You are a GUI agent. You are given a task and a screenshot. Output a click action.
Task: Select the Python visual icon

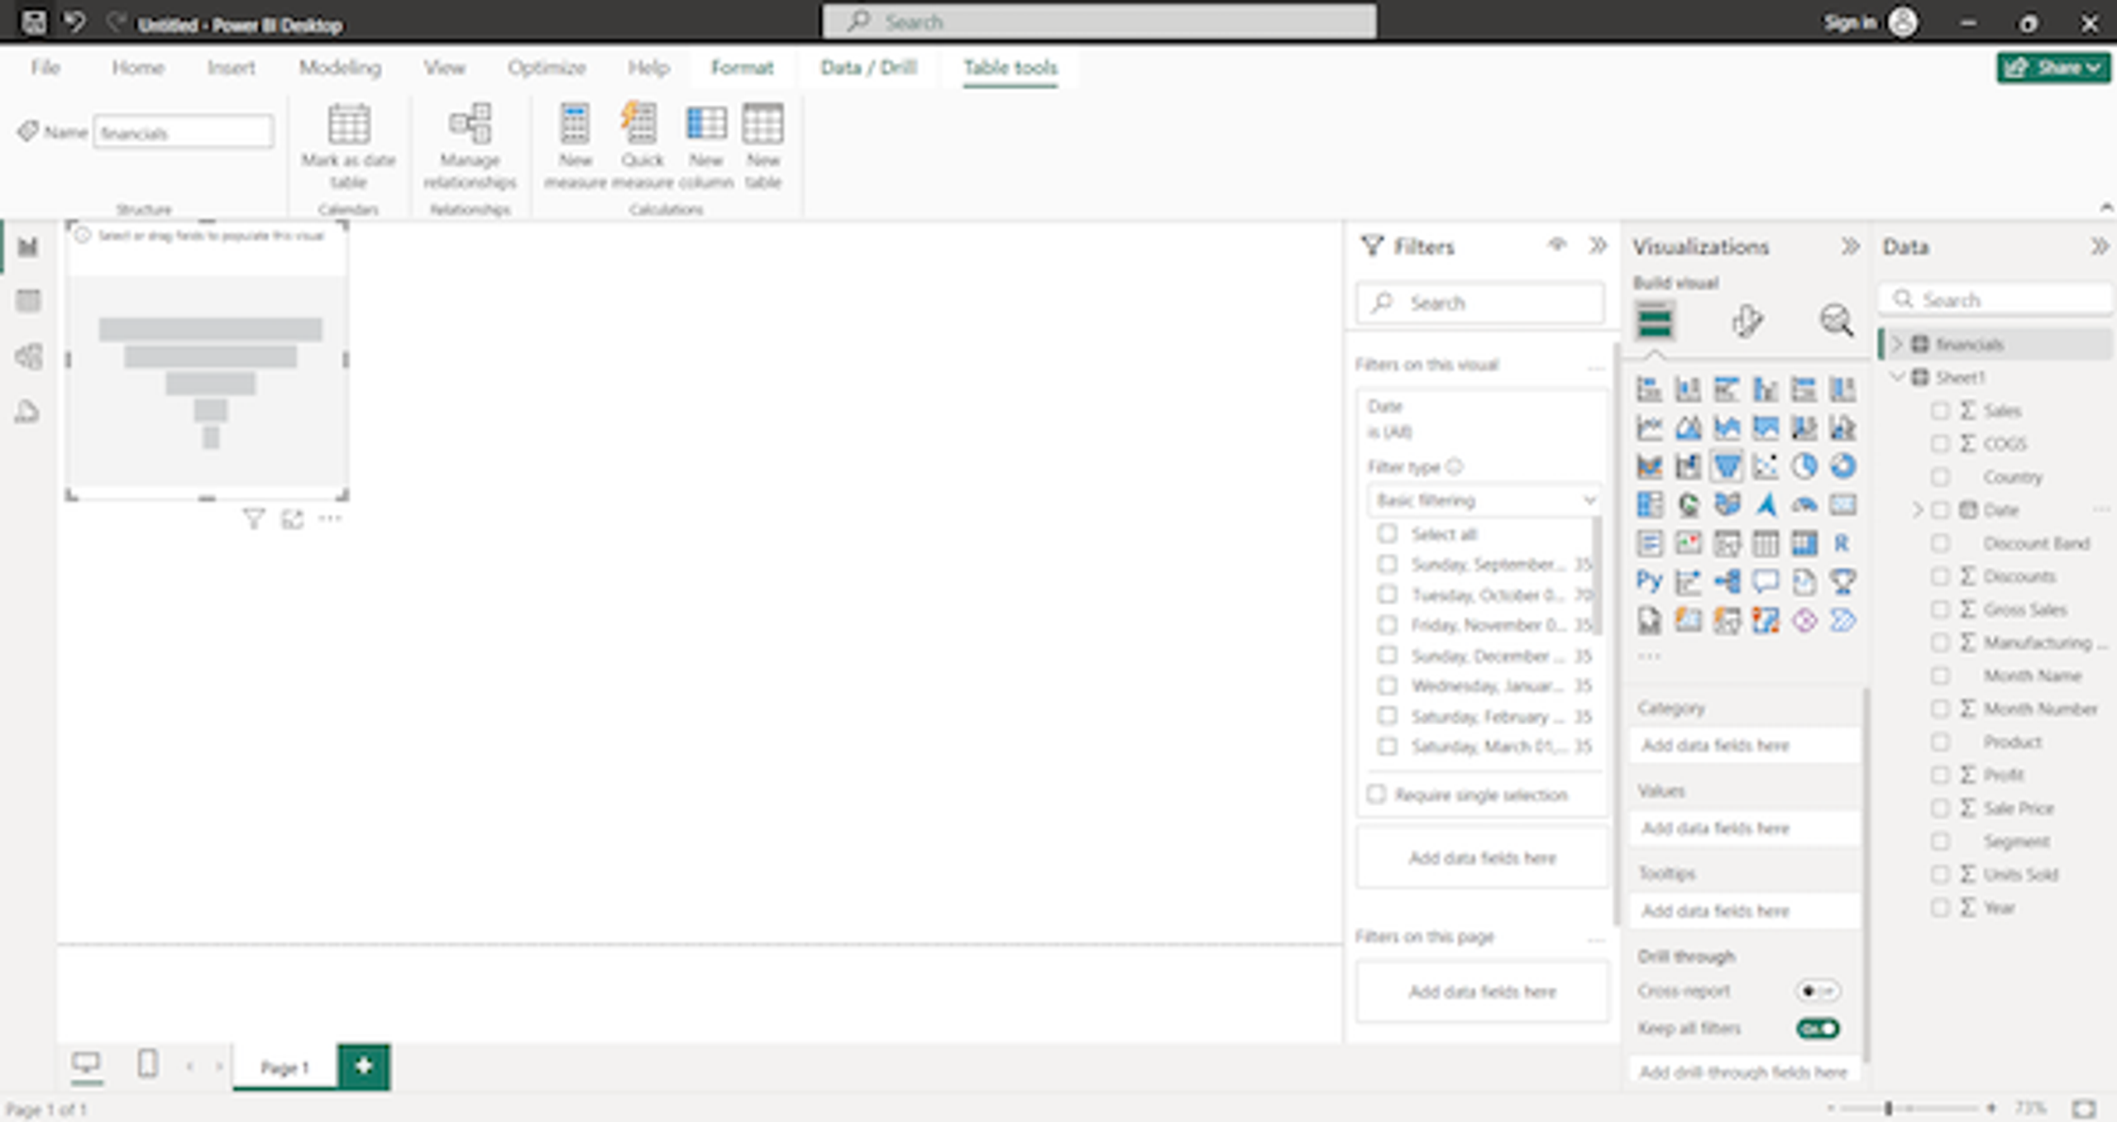point(1649,581)
